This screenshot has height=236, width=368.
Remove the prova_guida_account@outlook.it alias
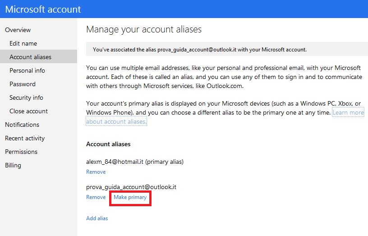[96, 197]
